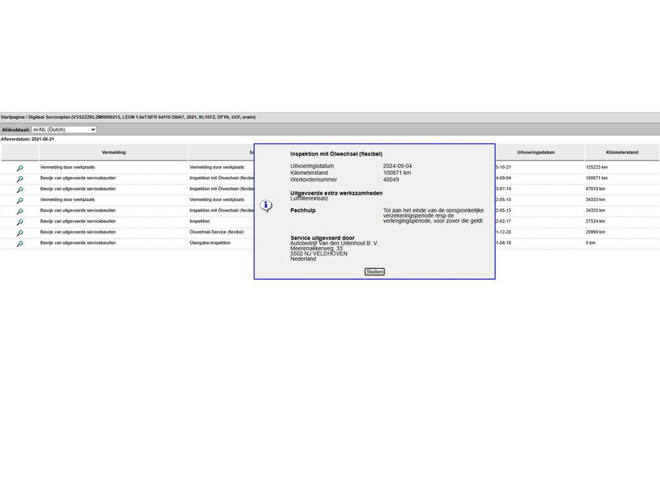Select the Vermelding column header

click(x=114, y=152)
